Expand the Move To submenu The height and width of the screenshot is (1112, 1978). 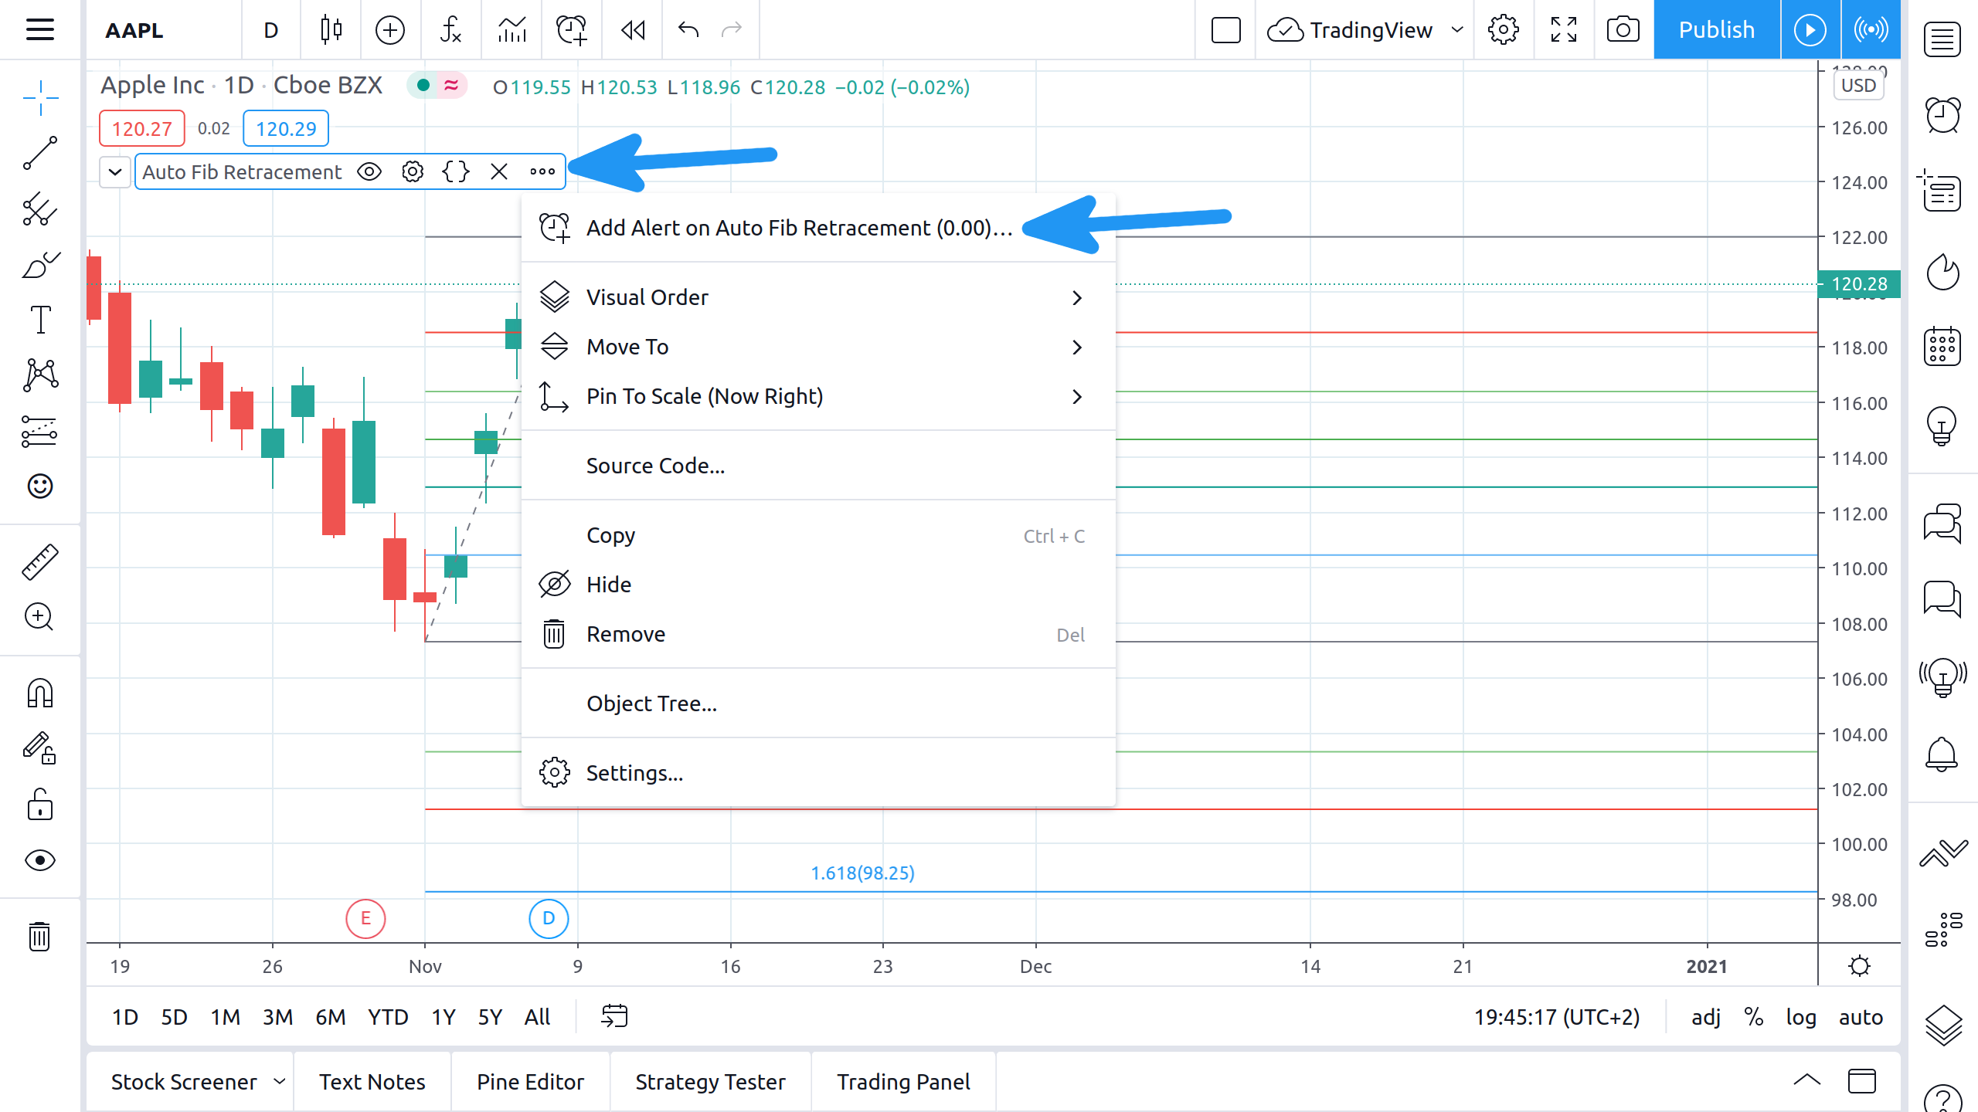click(x=818, y=347)
